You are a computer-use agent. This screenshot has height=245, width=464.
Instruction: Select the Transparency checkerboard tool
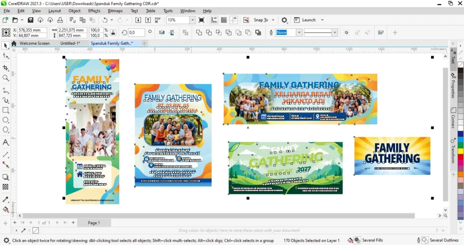click(x=5, y=187)
